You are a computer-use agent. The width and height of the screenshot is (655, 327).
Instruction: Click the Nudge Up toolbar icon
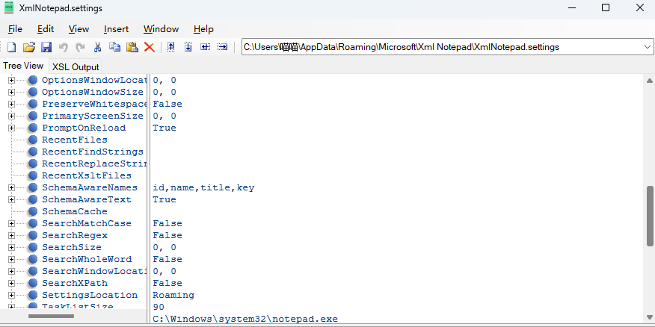[170, 47]
